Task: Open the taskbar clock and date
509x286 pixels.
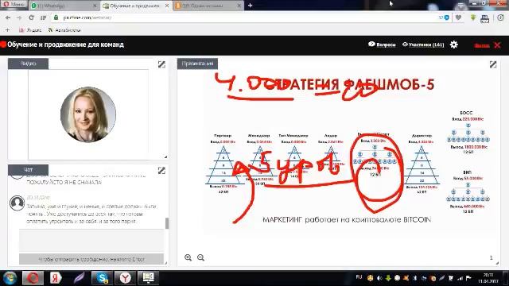Action: [488, 278]
